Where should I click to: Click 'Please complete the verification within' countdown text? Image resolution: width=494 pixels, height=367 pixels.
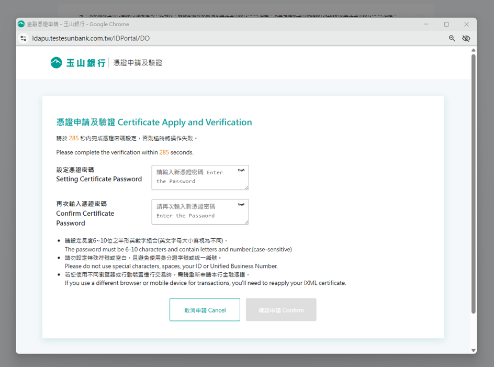tap(125, 152)
